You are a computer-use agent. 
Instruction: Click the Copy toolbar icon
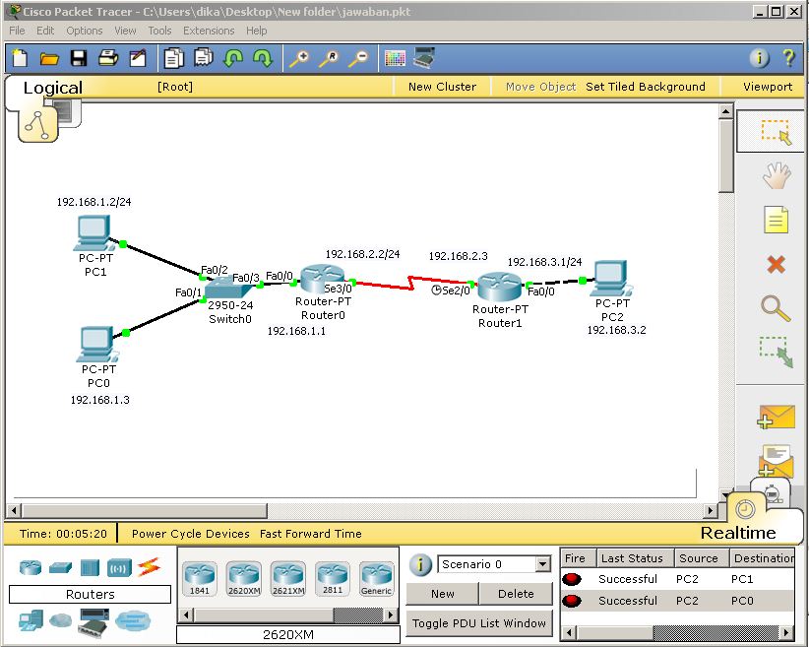pos(174,58)
